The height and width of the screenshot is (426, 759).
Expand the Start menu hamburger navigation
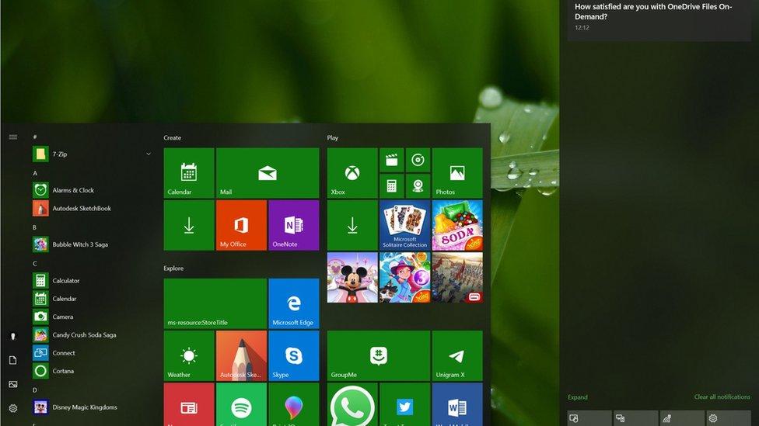tap(13, 137)
